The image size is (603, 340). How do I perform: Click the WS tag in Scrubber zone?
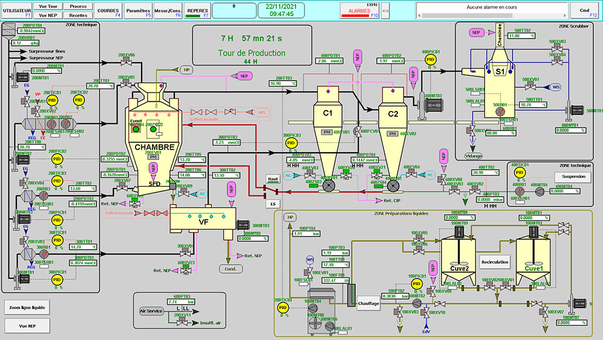[556, 87]
